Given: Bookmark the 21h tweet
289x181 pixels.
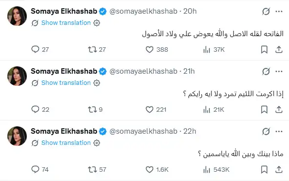Looking at the screenshot, I should pyautogui.click(x=264, y=110).
